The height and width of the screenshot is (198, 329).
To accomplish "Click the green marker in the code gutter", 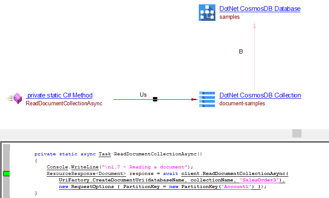I will 7,174.
